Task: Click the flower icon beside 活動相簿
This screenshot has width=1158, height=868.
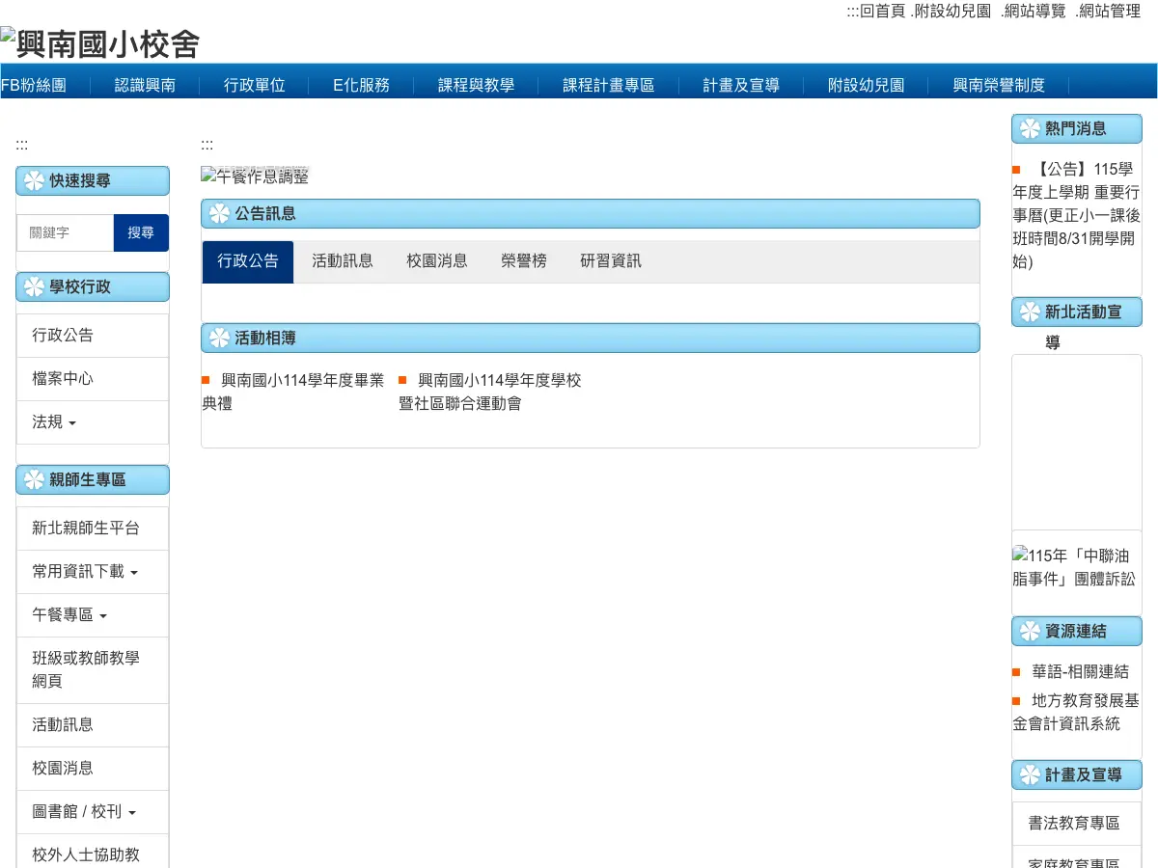Action: (219, 338)
